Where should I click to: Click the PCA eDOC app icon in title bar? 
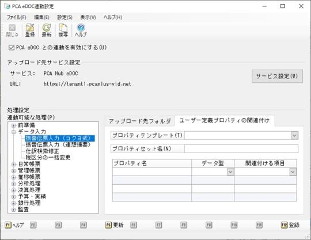[x=7, y=6]
